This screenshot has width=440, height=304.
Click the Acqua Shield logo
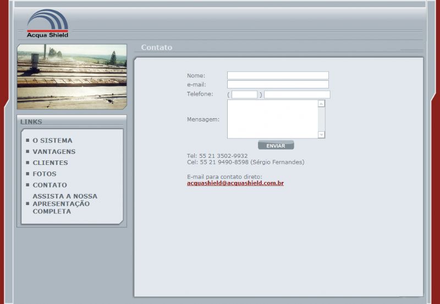[x=48, y=24]
